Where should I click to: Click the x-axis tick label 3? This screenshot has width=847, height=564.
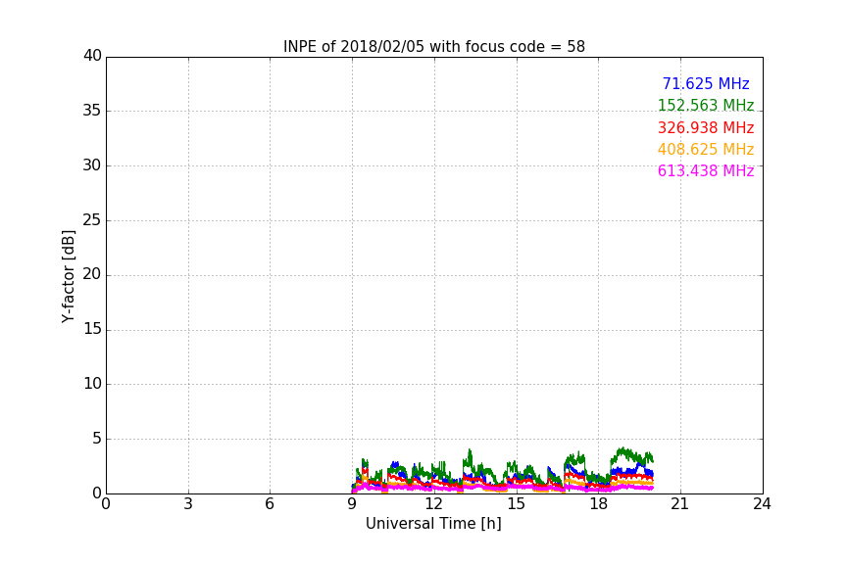[x=188, y=504]
